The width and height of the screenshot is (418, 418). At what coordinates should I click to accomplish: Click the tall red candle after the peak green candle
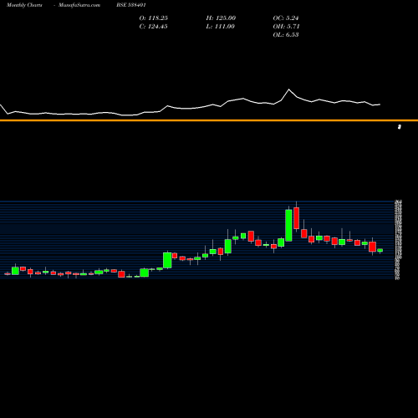click(x=296, y=218)
